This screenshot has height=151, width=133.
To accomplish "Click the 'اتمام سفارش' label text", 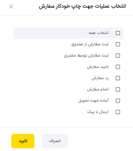I will coord(98,89).
